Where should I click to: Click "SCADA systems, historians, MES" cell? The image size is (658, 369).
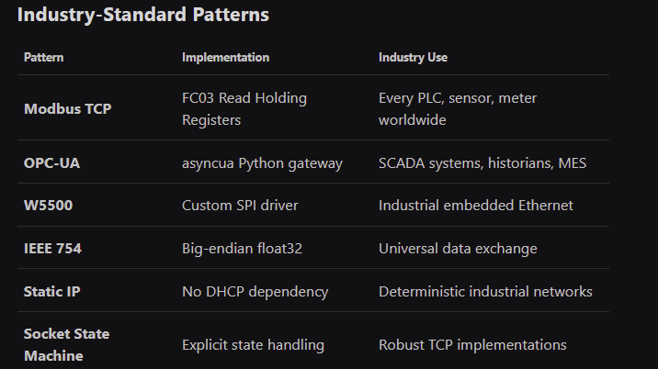[x=482, y=163]
